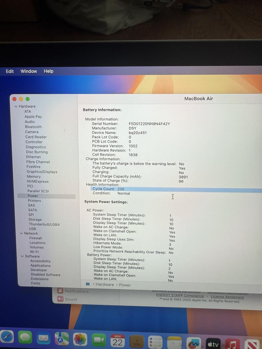
Task: Select Fibre Channel in the sidebar
Action: tap(38, 162)
